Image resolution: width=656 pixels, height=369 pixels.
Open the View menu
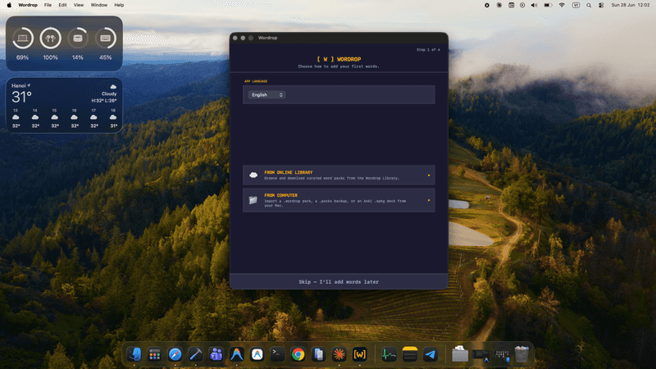[79, 5]
